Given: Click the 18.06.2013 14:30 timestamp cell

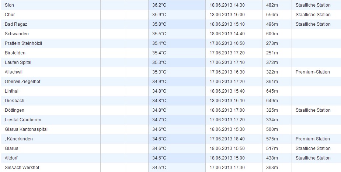Looking at the screenshot, I should click(227, 5).
